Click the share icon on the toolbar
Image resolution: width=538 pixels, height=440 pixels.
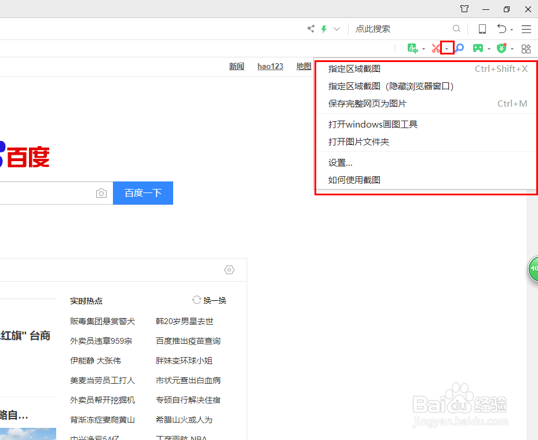[x=310, y=28]
